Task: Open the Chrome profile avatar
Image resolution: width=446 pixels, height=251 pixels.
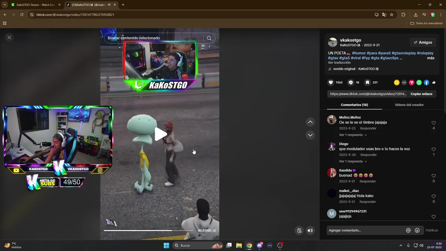Action: coord(432,15)
